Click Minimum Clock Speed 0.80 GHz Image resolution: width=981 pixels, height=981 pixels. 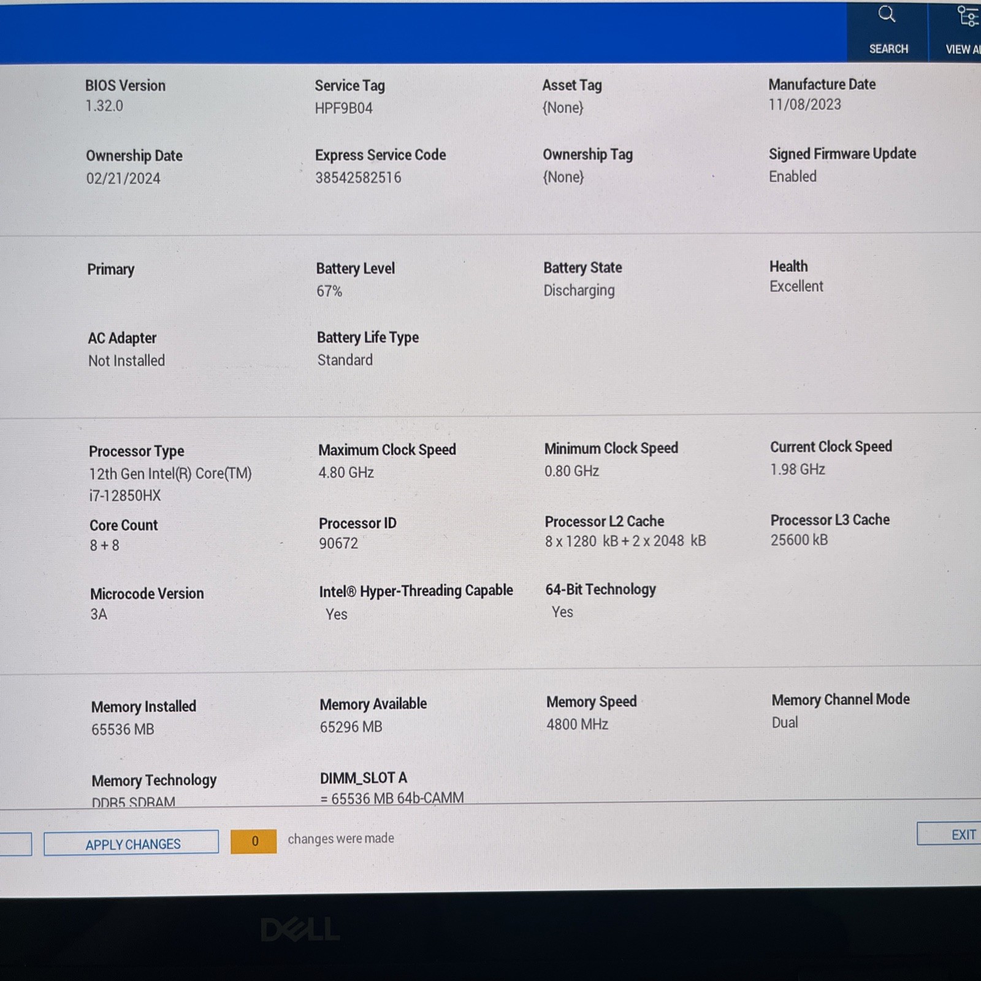(572, 471)
